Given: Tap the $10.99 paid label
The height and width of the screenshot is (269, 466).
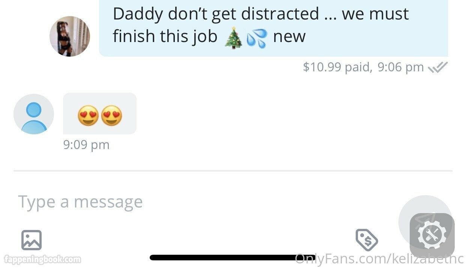Looking at the screenshot, I should (337, 67).
